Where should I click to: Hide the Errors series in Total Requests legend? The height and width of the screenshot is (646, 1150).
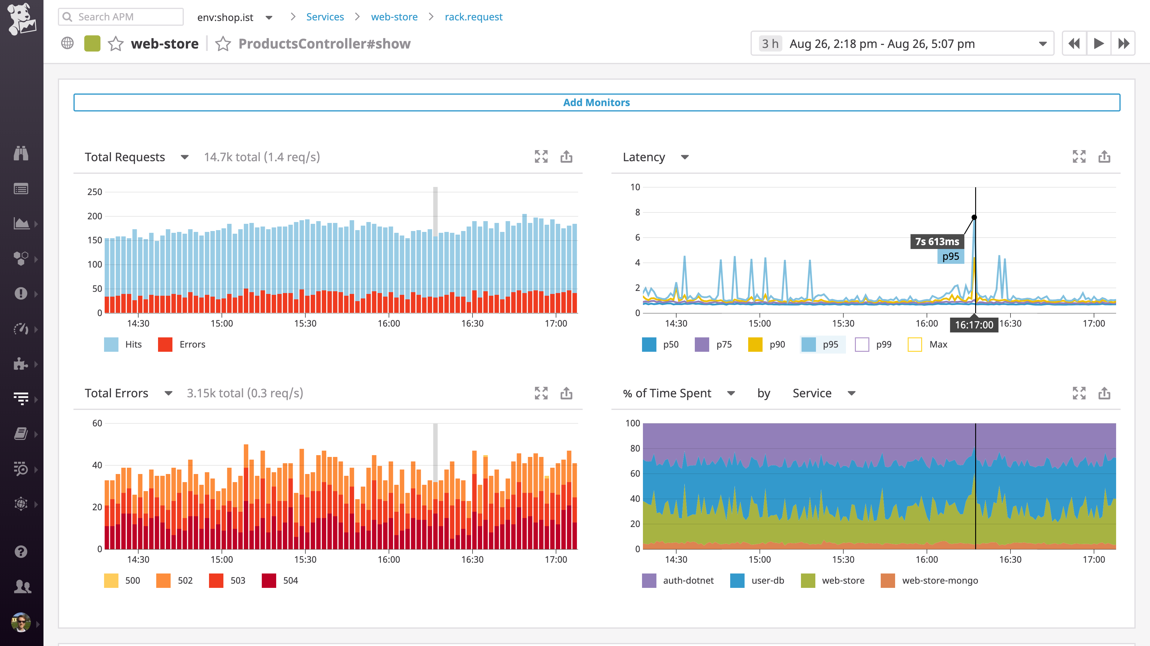[183, 344]
